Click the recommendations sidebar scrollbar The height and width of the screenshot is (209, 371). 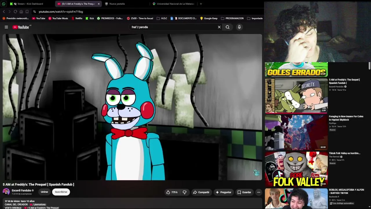(x=370, y=66)
